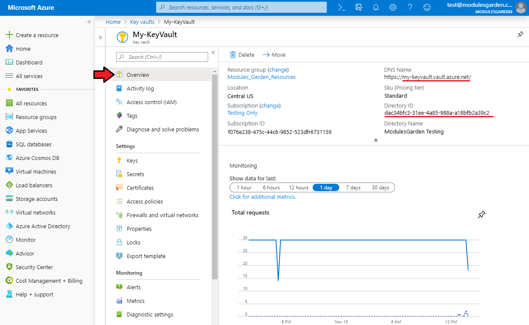Click change next to Subscription

(270, 105)
